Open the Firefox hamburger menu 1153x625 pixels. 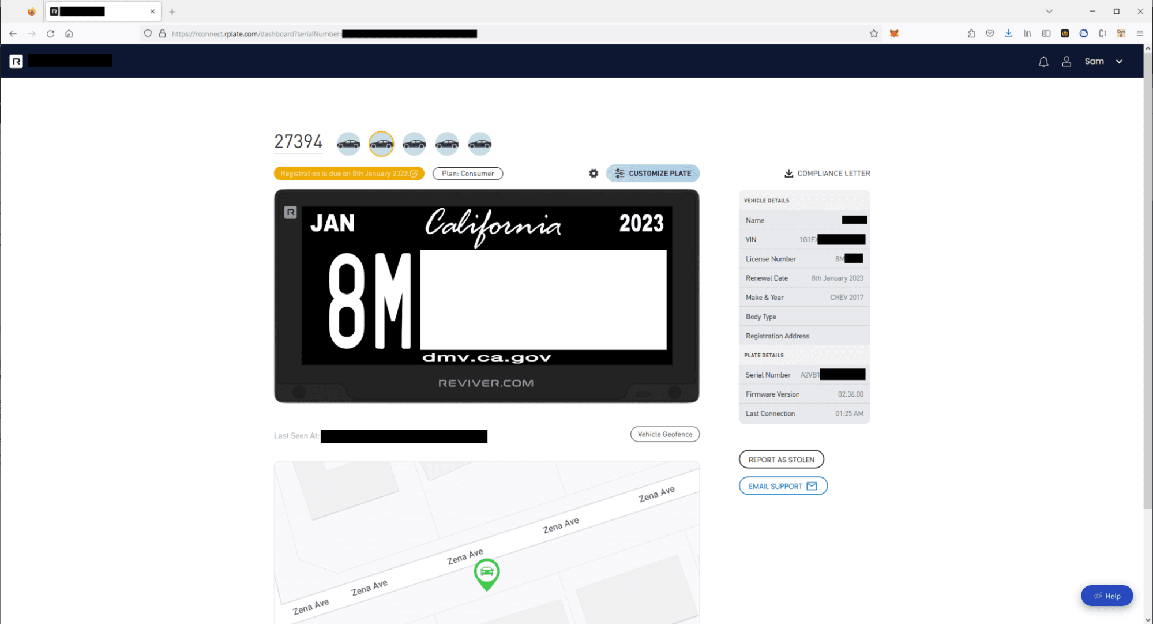click(1140, 33)
